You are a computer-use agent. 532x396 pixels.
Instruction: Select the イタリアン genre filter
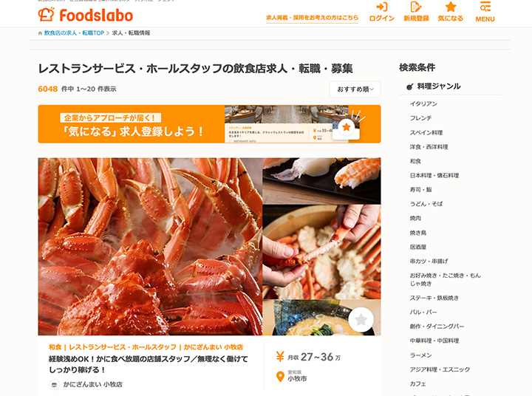click(423, 104)
